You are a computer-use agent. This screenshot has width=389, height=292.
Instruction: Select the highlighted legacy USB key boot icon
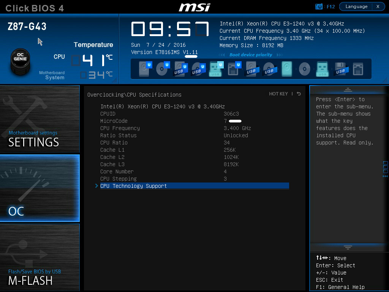[x=322, y=69]
